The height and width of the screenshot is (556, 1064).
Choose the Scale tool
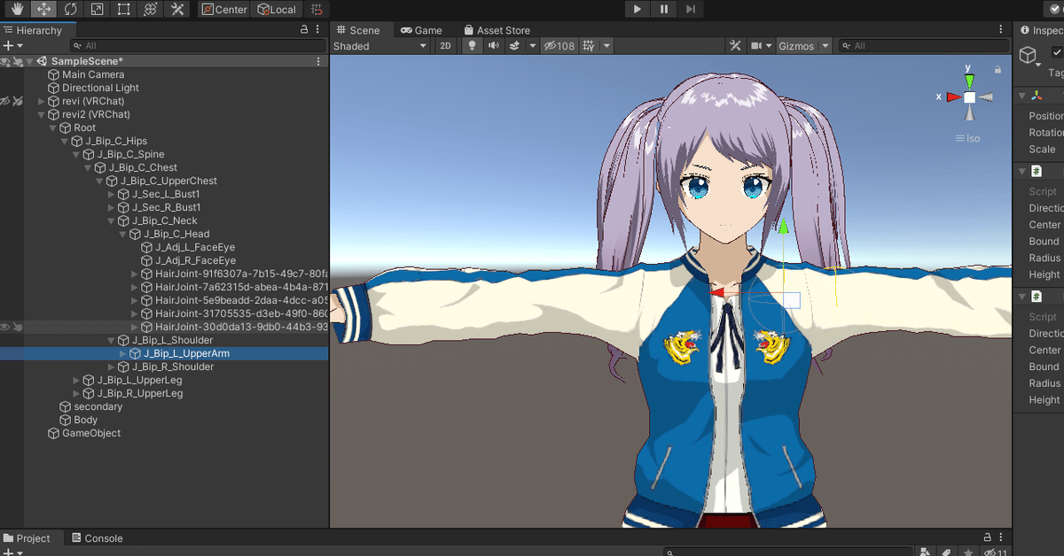(x=97, y=10)
